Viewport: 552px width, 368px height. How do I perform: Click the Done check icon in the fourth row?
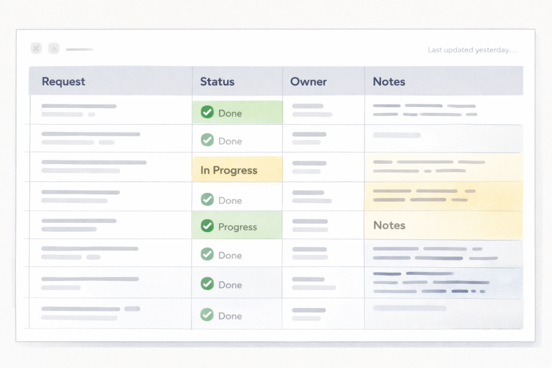click(x=207, y=199)
